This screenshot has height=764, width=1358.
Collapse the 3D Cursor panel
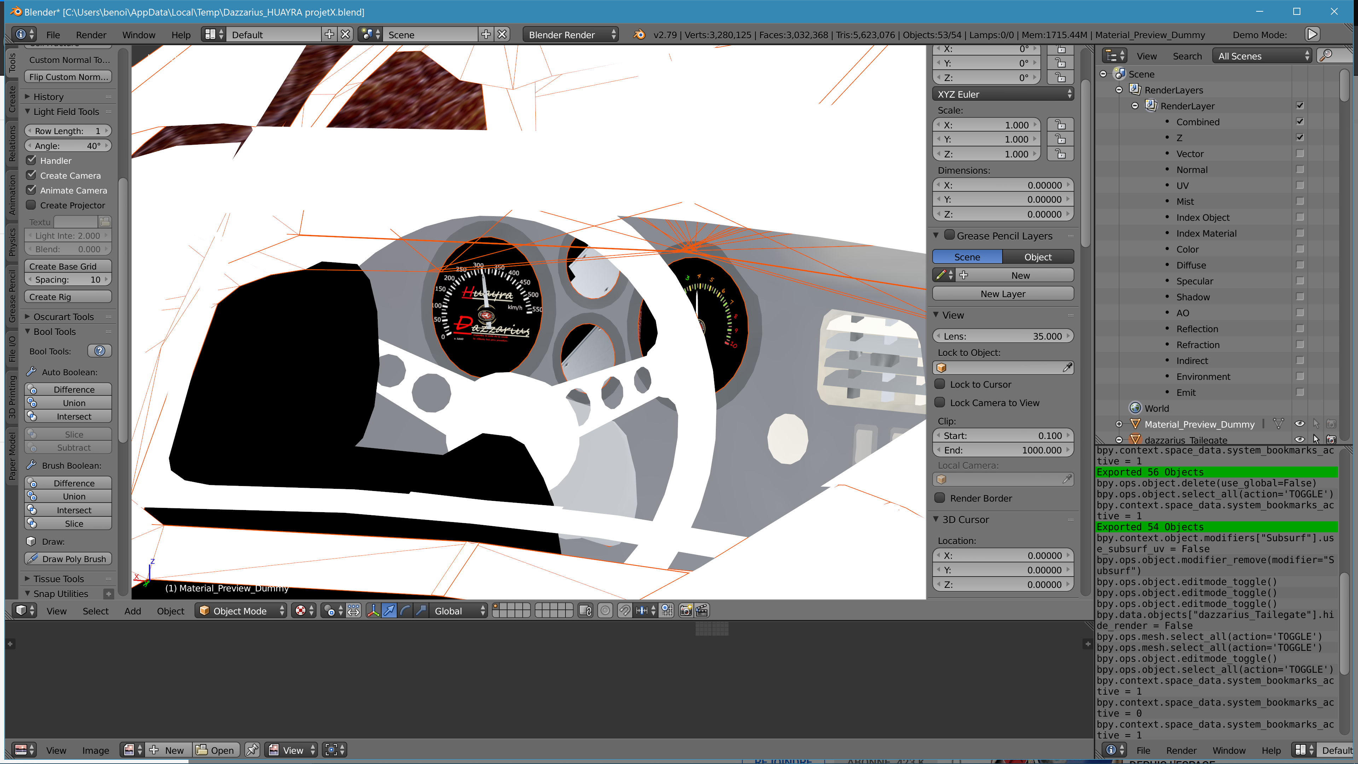click(x=936, y=519)
